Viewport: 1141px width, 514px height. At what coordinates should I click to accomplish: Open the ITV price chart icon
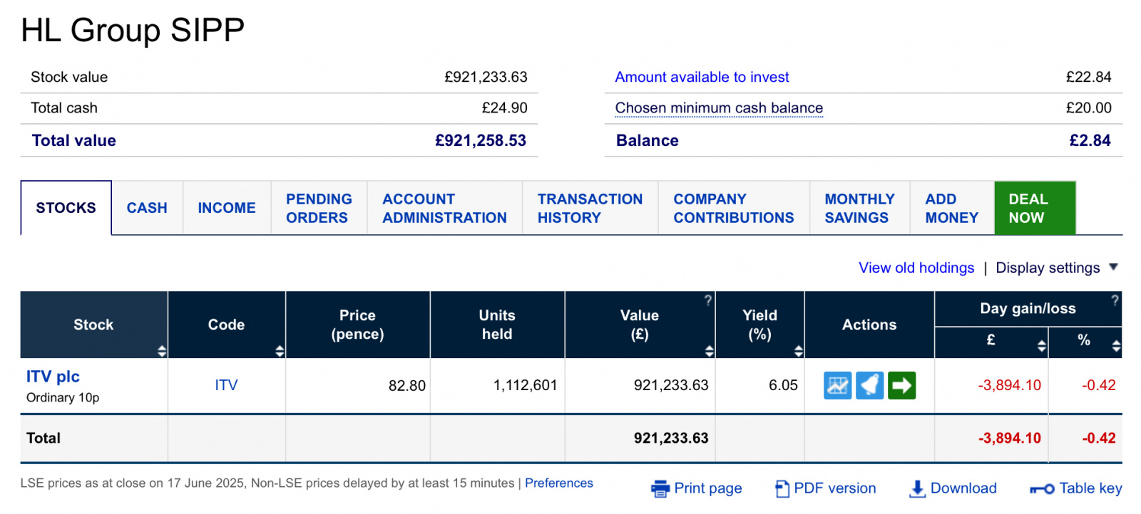(837, 385)
